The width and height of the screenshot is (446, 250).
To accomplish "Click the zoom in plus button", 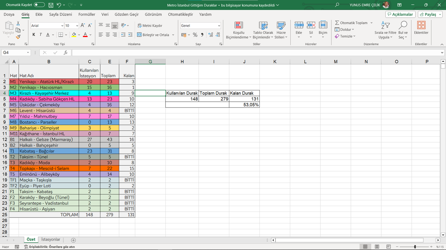I will [431, 247].
